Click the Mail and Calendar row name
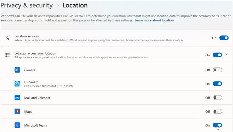This screenshot has height=132, width=233. click(x=37, y=98)
